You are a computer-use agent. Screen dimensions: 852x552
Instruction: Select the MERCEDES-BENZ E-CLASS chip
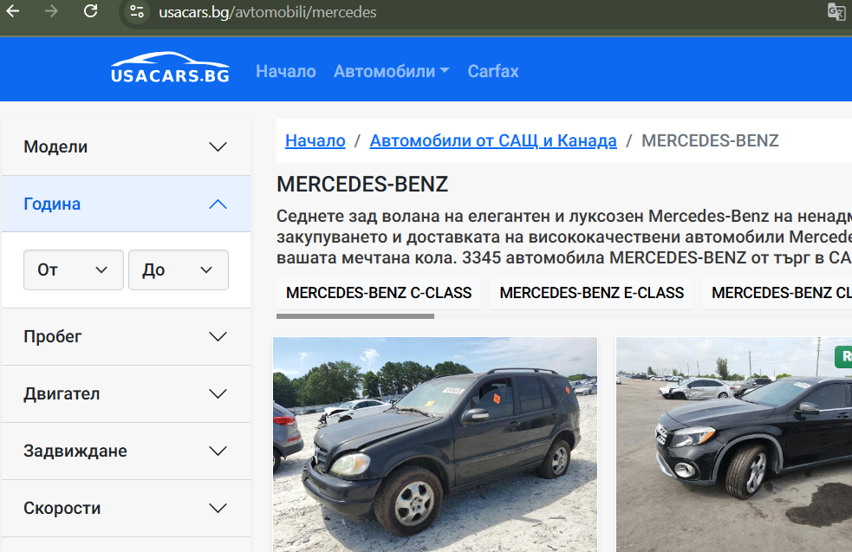(x=591, y=293)
